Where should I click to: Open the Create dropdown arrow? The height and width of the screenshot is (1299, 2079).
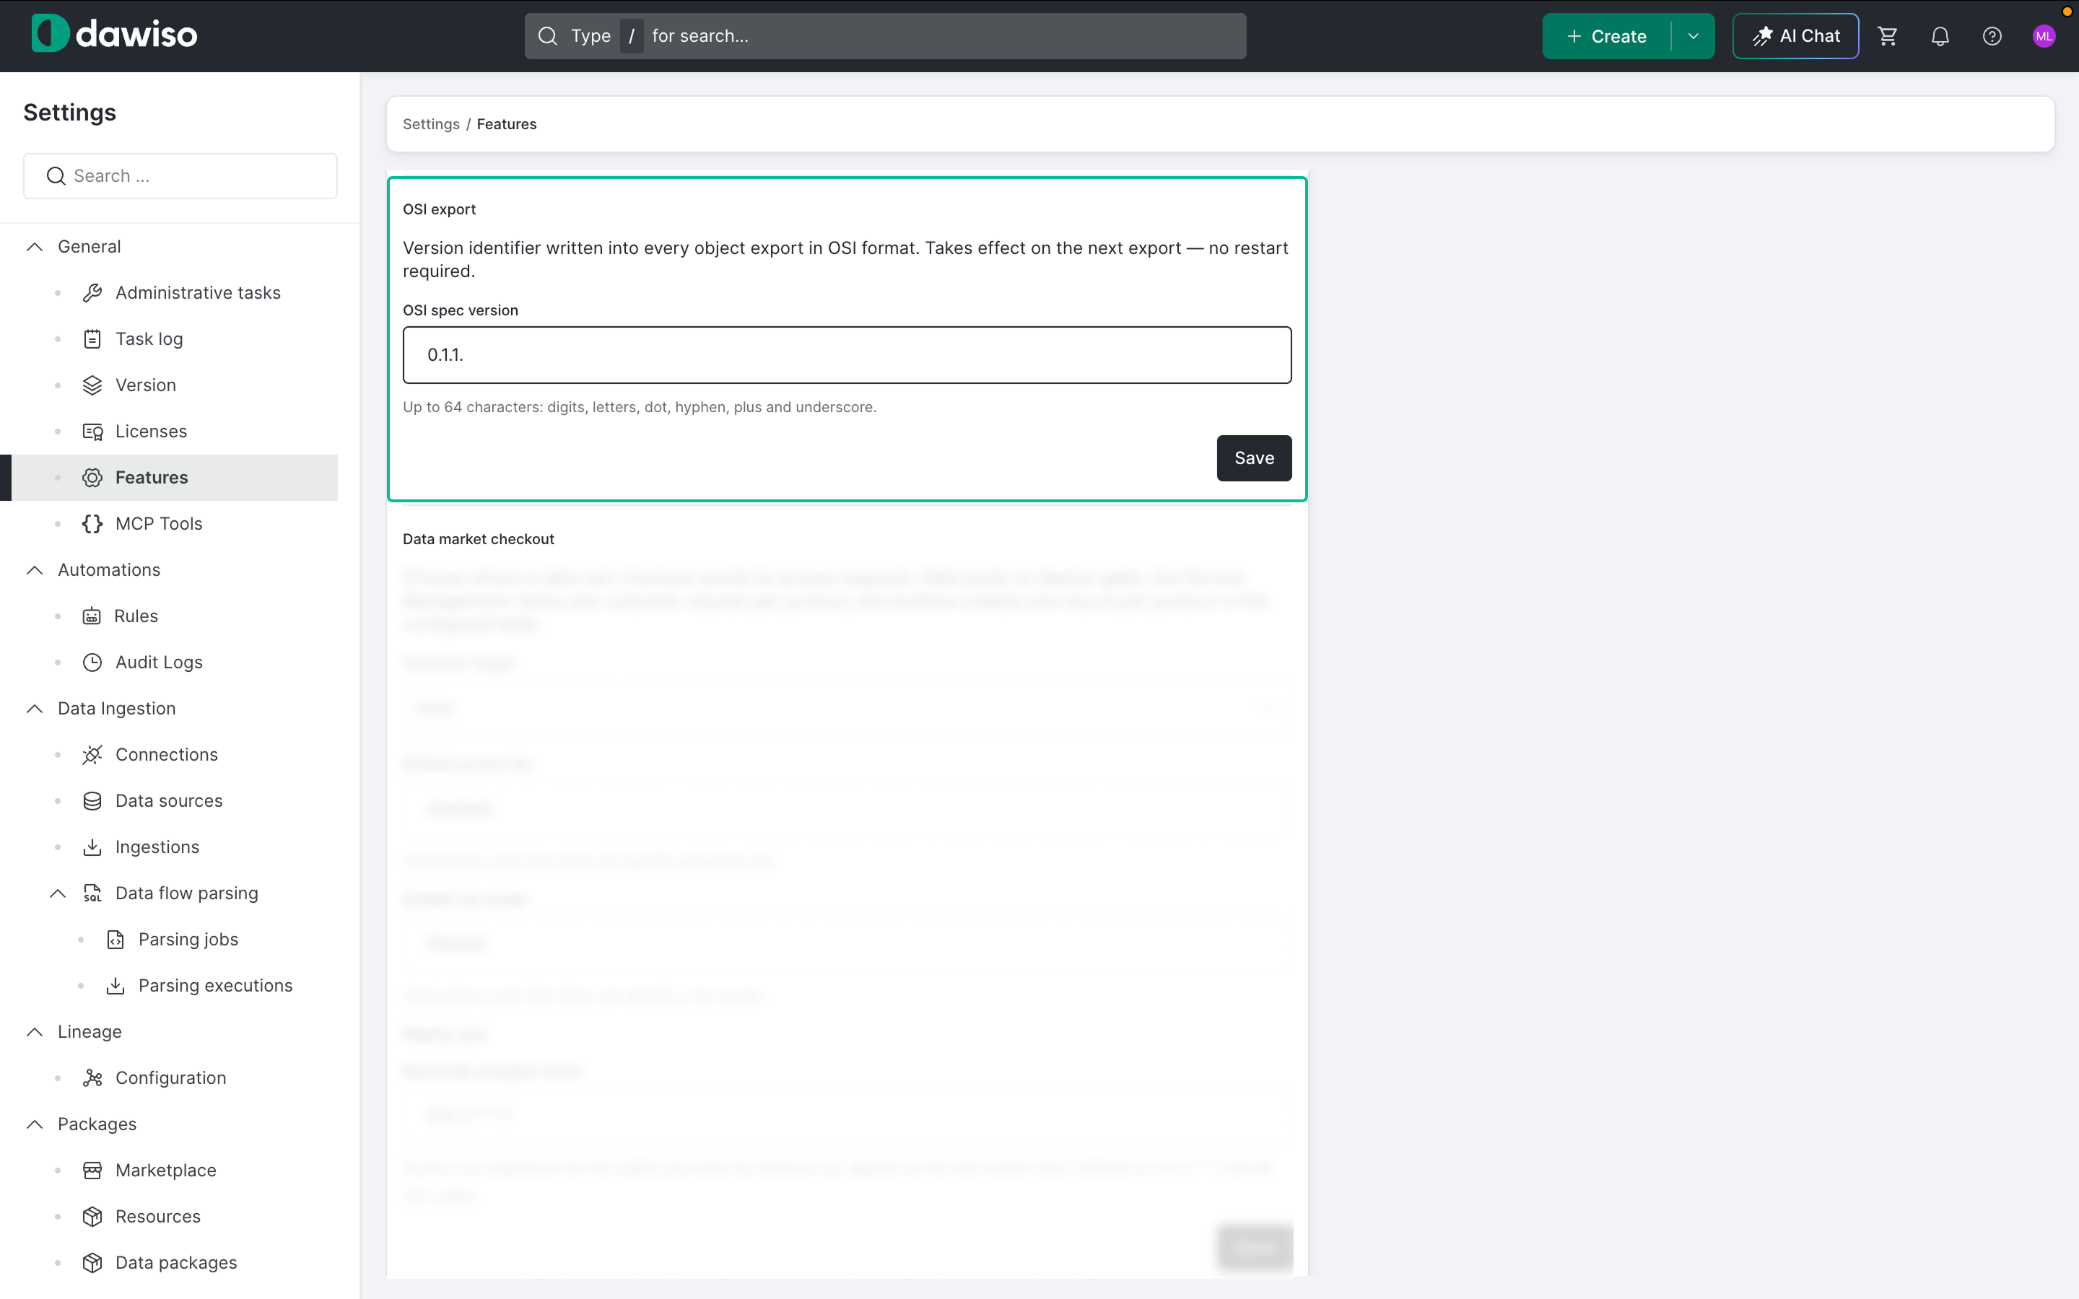[1694, 36]
